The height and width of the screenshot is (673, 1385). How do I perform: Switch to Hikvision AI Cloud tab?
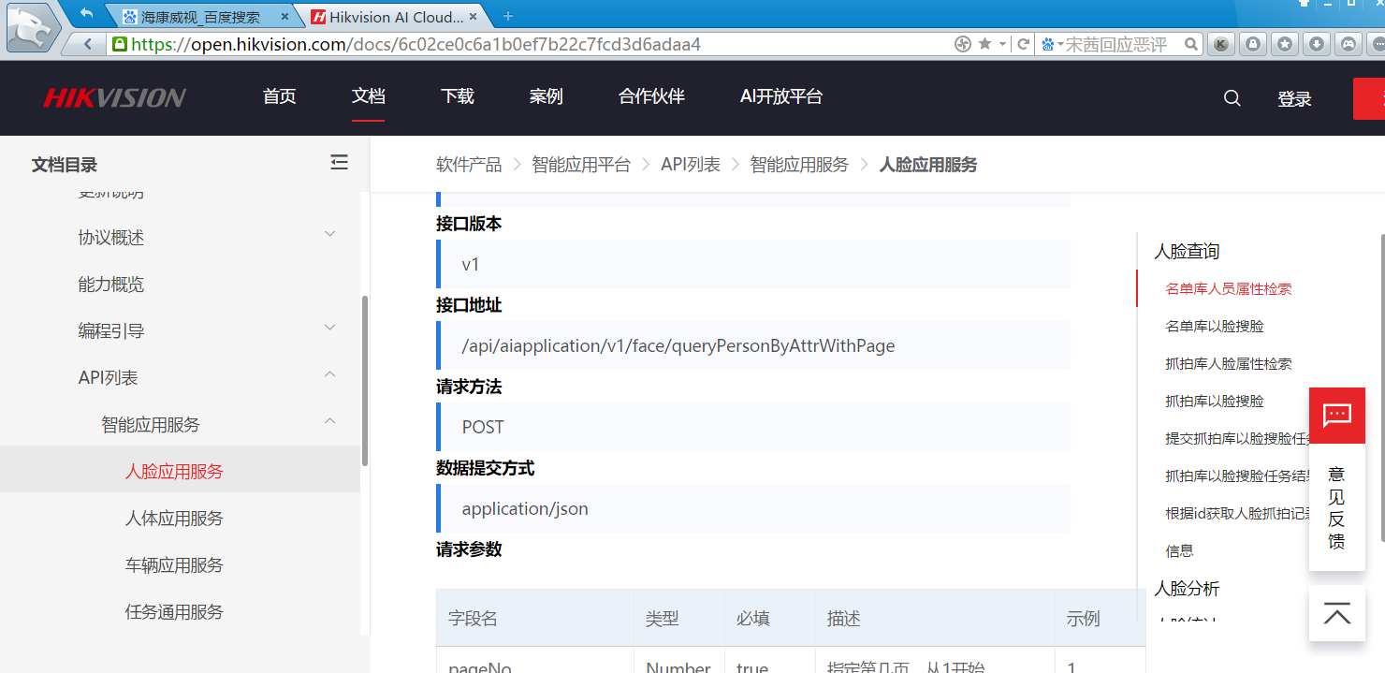tap(397, 17)
